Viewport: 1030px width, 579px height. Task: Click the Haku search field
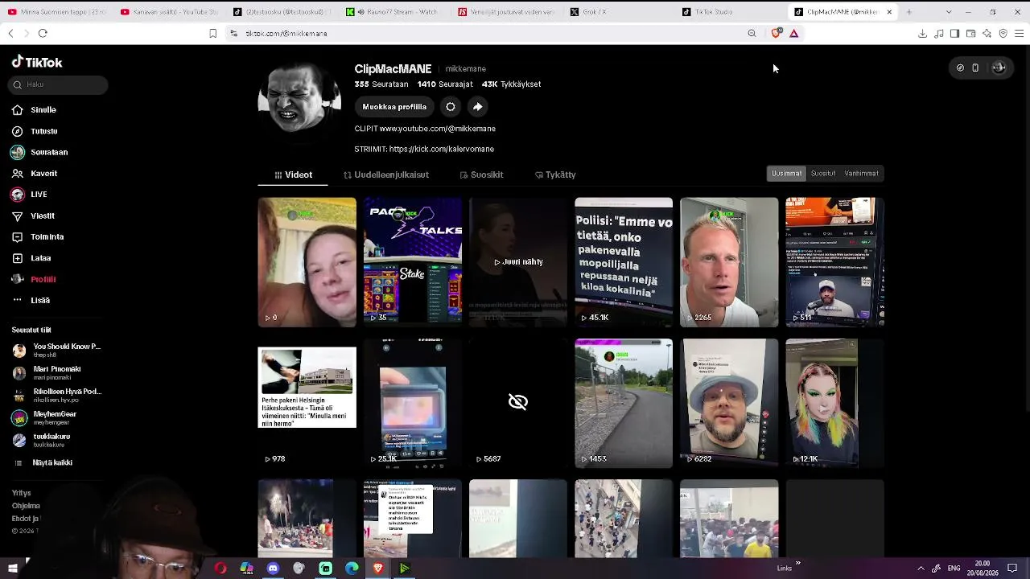tap(58, 84)
